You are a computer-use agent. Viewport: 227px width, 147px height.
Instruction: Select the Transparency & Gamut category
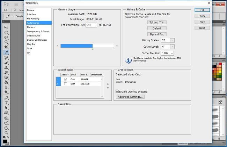38,31
